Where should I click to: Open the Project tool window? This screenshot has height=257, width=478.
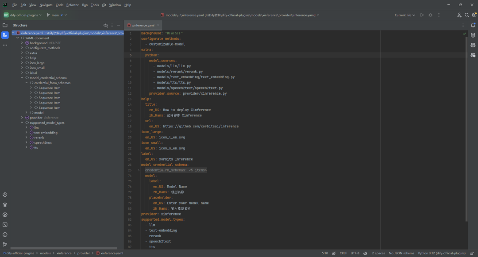5,25
